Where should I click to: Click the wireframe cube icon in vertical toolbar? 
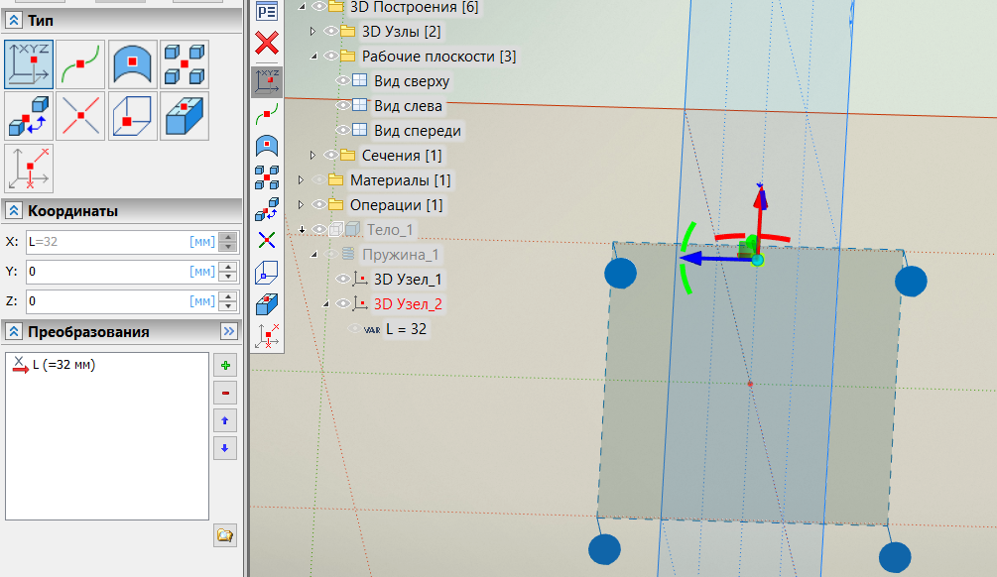(x=267, y=273)
